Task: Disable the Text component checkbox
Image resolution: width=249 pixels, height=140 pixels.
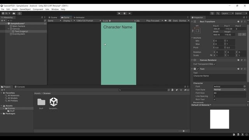Action: pyautogui.click(x=198, y=69)
